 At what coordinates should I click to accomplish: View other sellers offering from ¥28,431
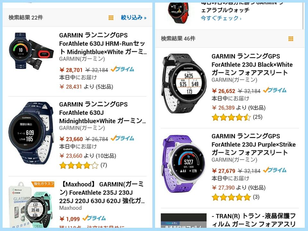86,87
